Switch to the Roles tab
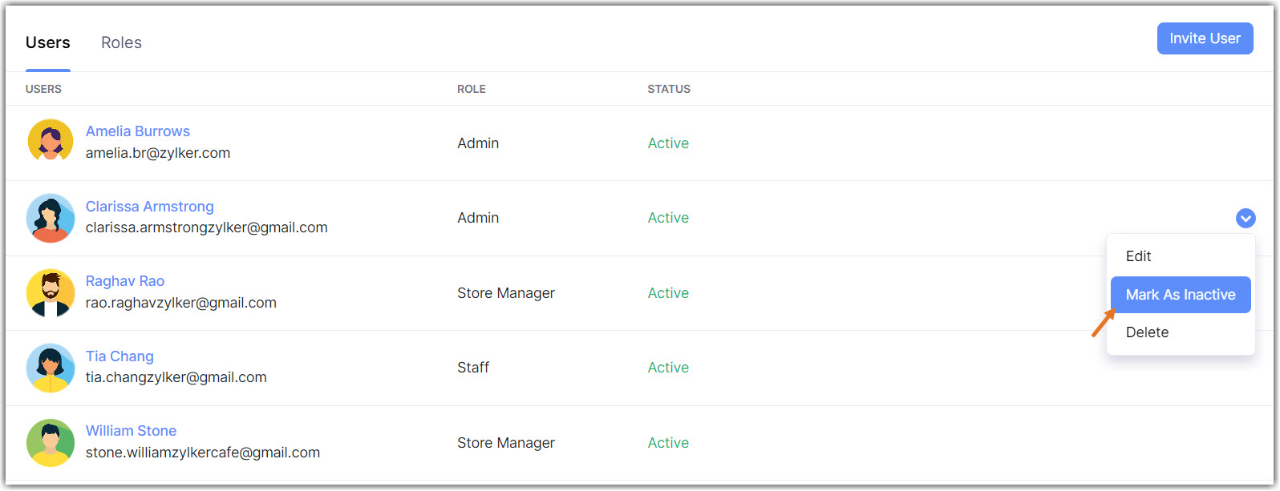 coord(121,42)
